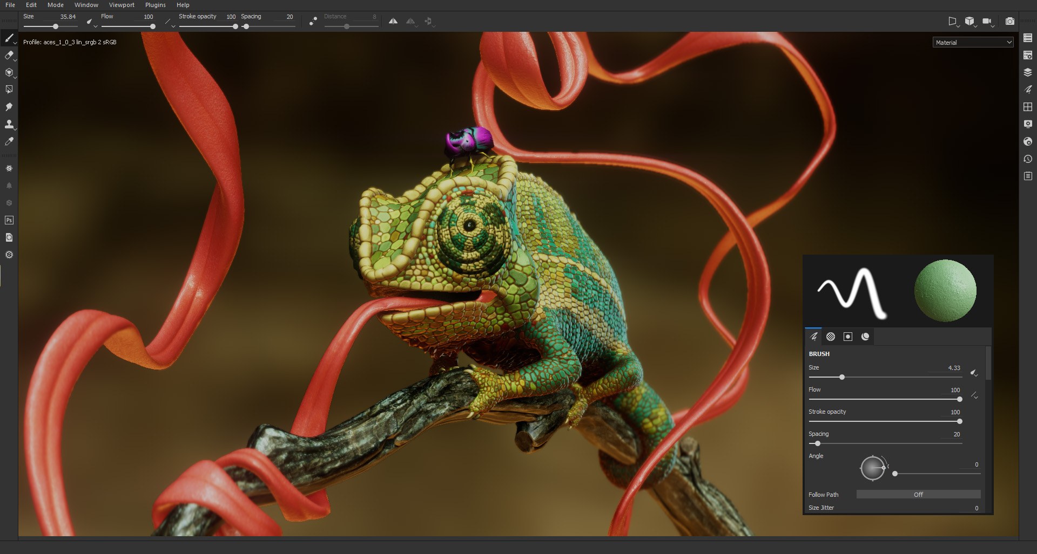Click the green material sphere preview
Viewport: 1037px width, 554px height.
click(x=945, y=291)
